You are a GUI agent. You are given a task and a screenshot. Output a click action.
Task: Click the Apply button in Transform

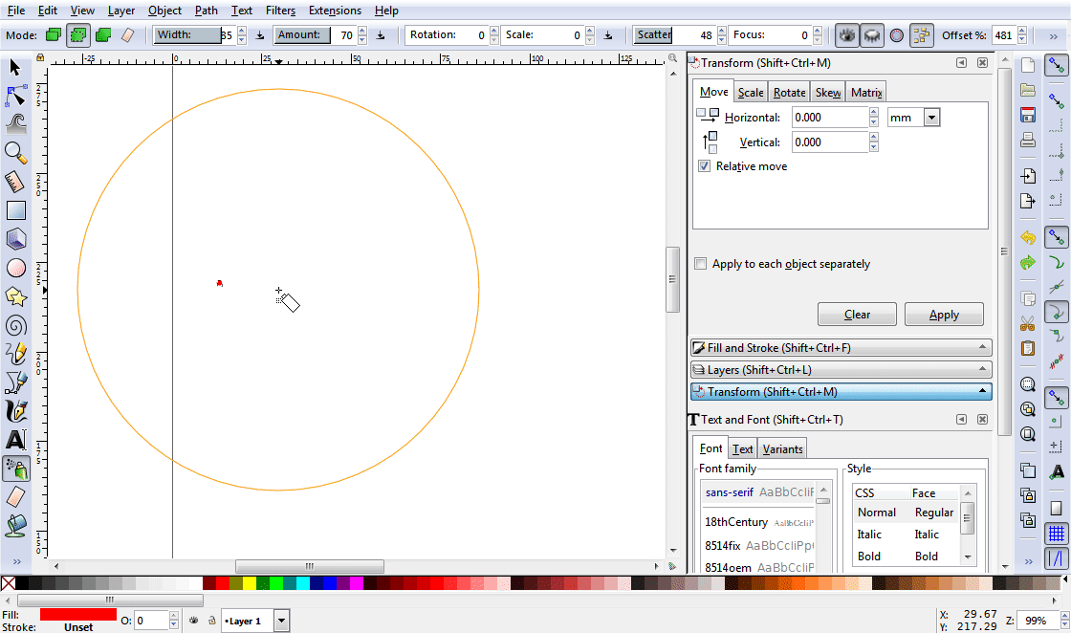click(943, 314)
